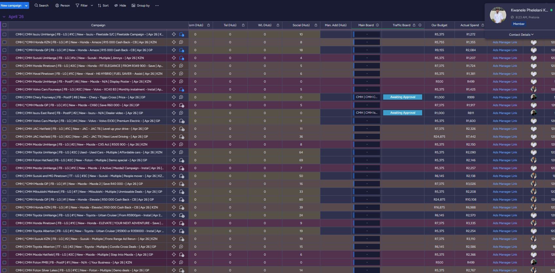The image size is (555, 273).
Task: Open updates chat for Isuzu Umhlanga Fleetside row
Action: 181,34
